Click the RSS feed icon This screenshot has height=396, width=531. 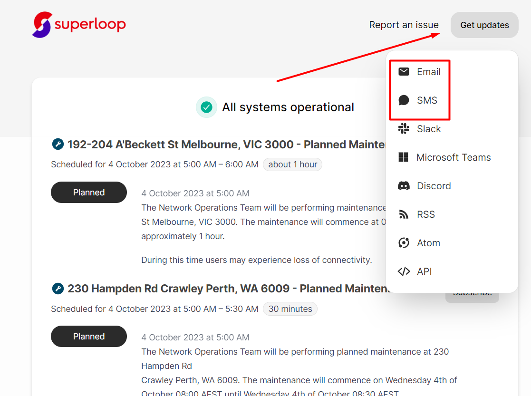pyautogui.click(x=404, y=214)
